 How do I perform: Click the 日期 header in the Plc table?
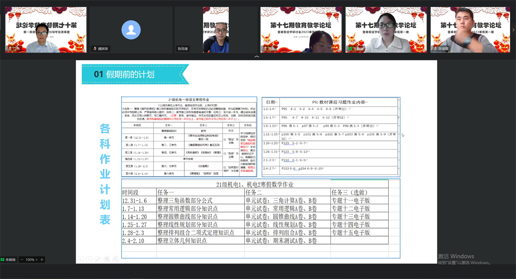(x=271, y=102)
